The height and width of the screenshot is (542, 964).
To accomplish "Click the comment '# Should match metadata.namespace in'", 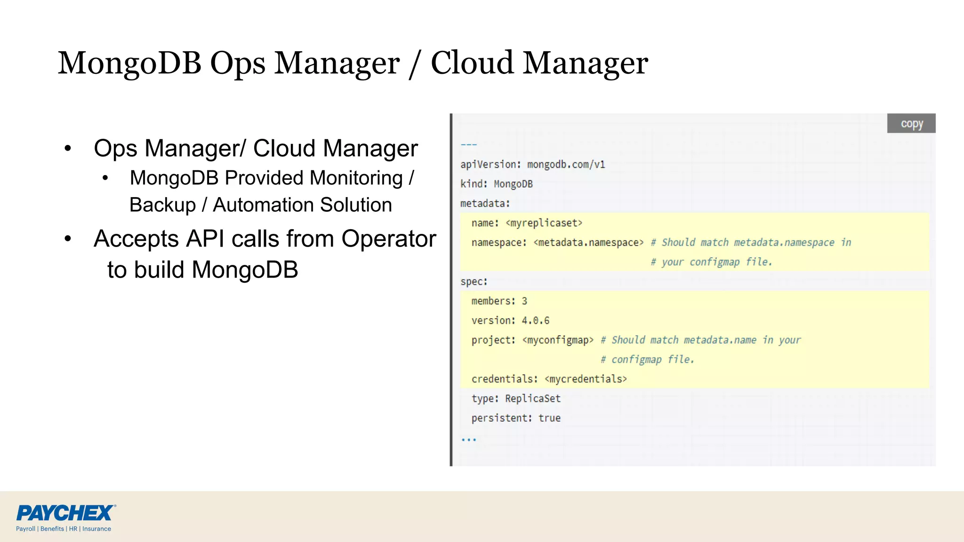I will 751,243.
